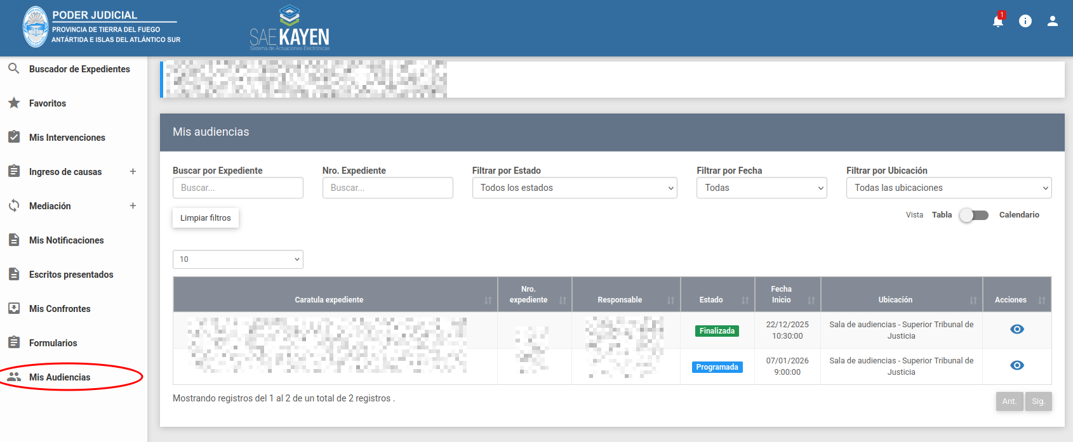Click the Mediación sync icon

tap(13, 205)
